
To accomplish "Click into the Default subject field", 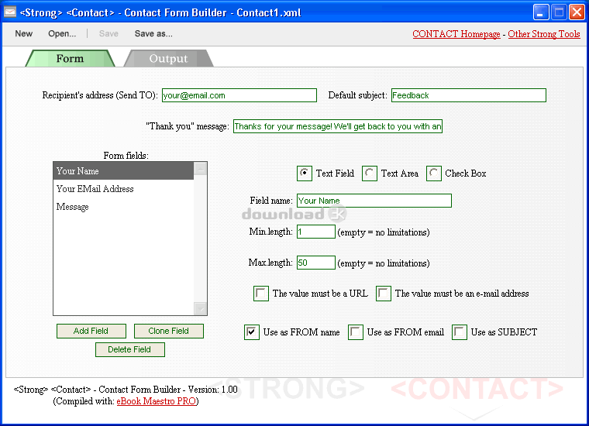I will point(468,95).
